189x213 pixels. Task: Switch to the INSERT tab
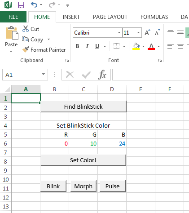point(71,17)
